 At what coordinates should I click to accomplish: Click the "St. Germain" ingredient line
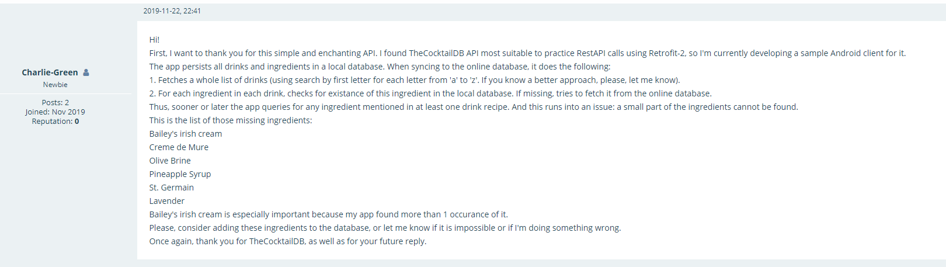[x=171, y=188]
